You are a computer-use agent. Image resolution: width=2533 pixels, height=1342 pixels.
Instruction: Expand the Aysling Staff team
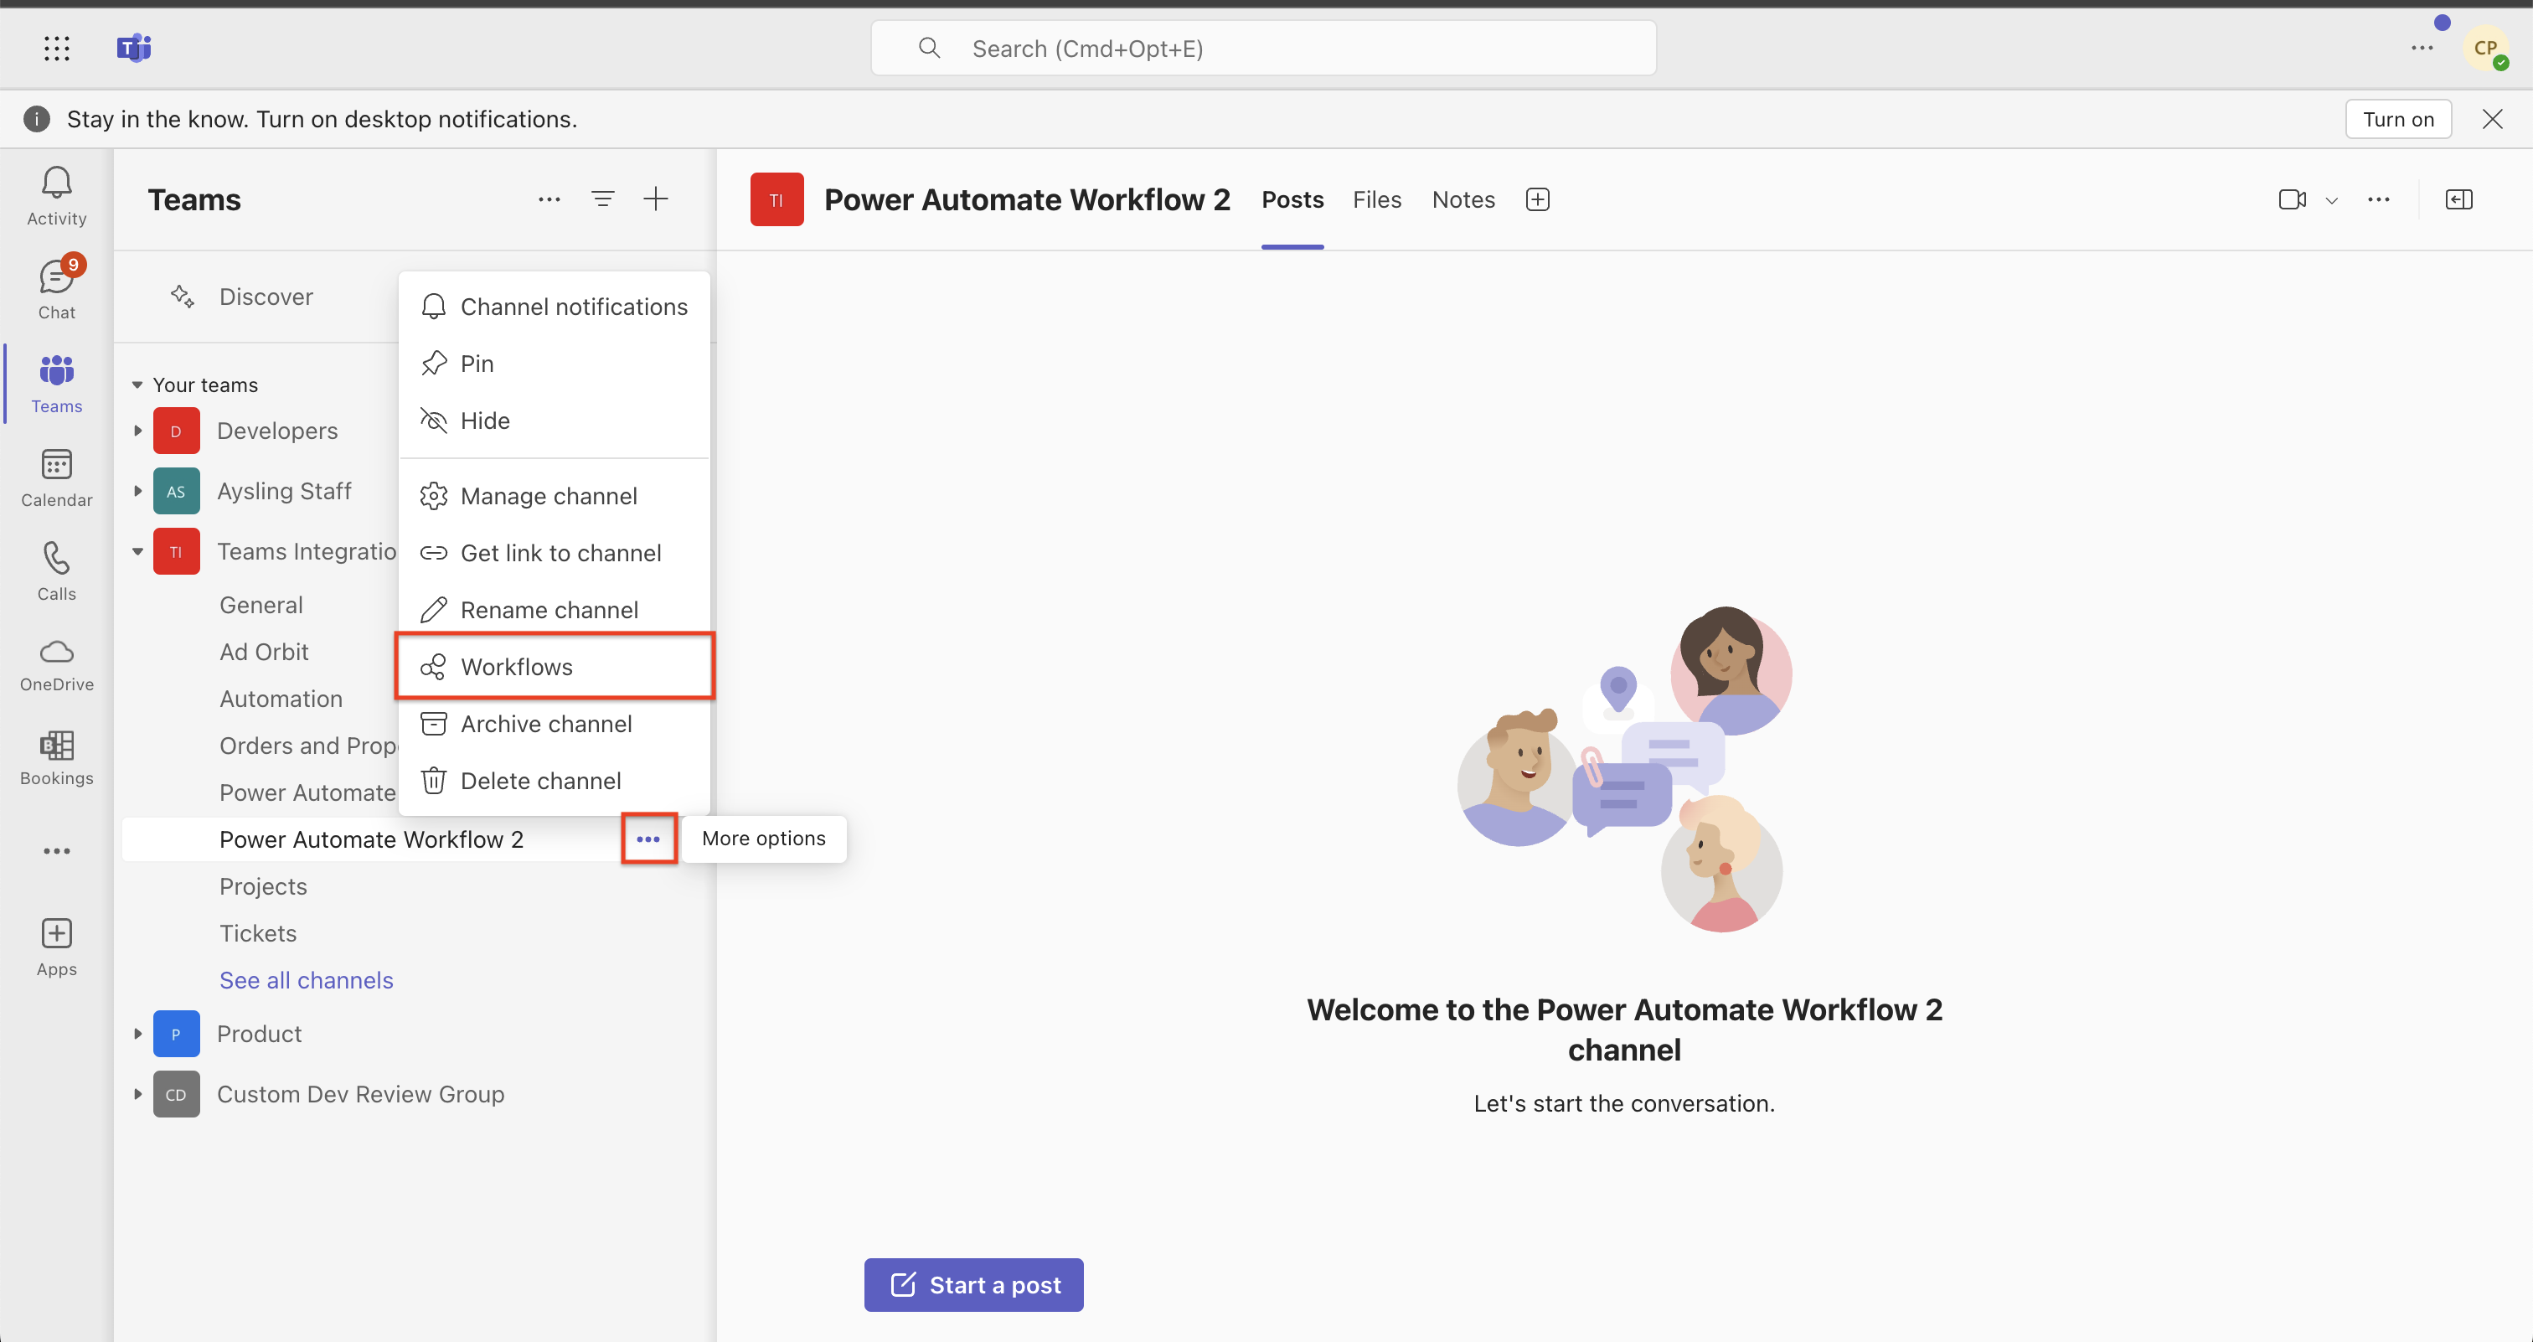[137, 491]
